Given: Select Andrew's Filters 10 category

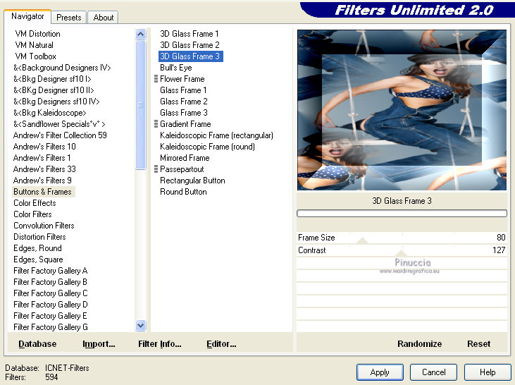Looking at the screenshot, I should click(x=44, y=146).
